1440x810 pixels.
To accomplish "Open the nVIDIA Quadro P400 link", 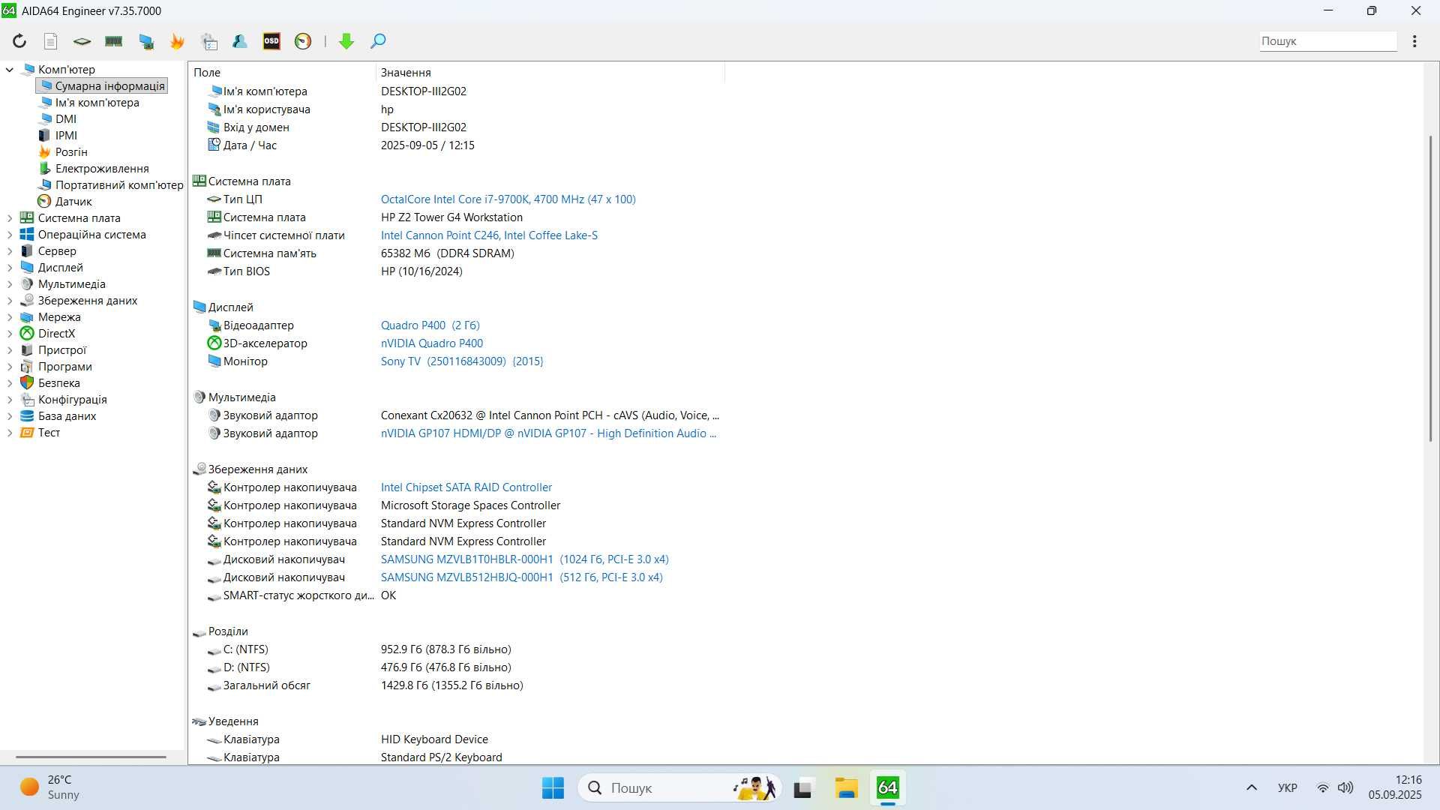I will pyautogui.click(x=431, y=343).
